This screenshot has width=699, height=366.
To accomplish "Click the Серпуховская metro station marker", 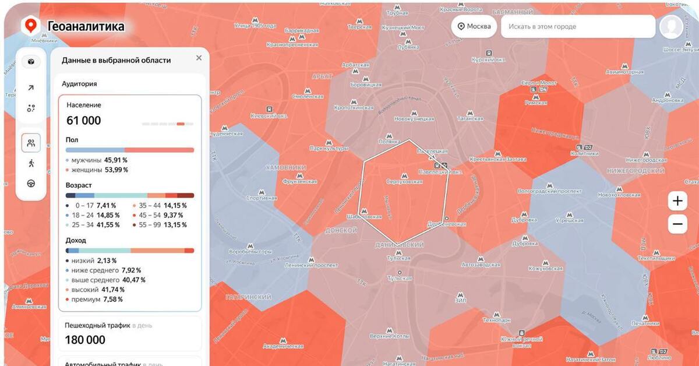I will pyautogui.click(x=404, y=175).
